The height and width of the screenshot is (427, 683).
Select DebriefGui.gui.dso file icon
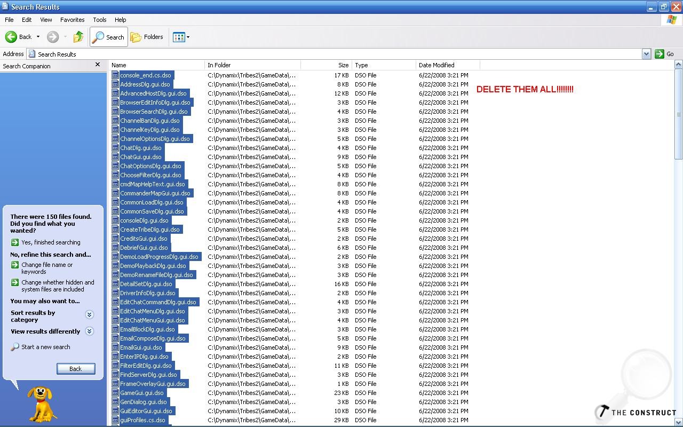pyautogui.click(x=115, y=248)
